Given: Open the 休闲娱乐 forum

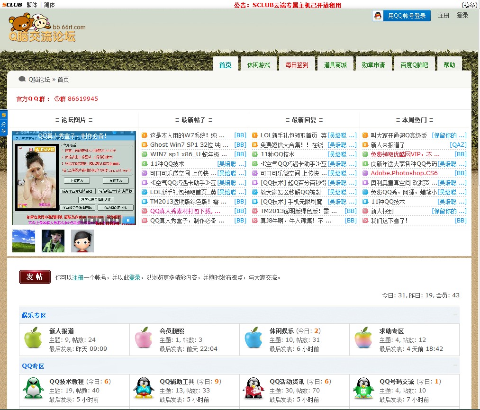Looking at the screenshot, I should pyautogui.click(x=281, y=331).
